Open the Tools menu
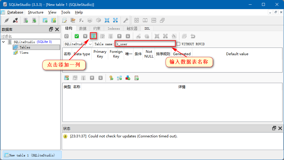284x160 pixels. [66, 12]
